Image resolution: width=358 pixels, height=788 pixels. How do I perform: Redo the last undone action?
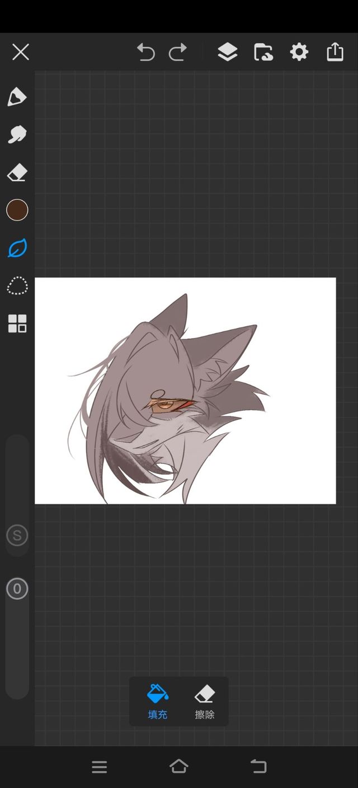coord(178,52)
